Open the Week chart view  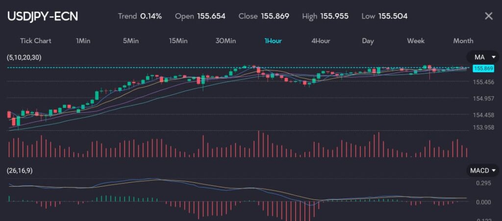pyautogui.click(x=416, y=41)
